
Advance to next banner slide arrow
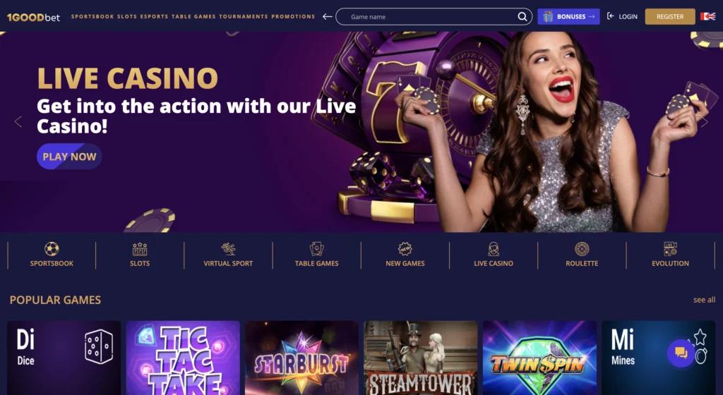(704, 122)
